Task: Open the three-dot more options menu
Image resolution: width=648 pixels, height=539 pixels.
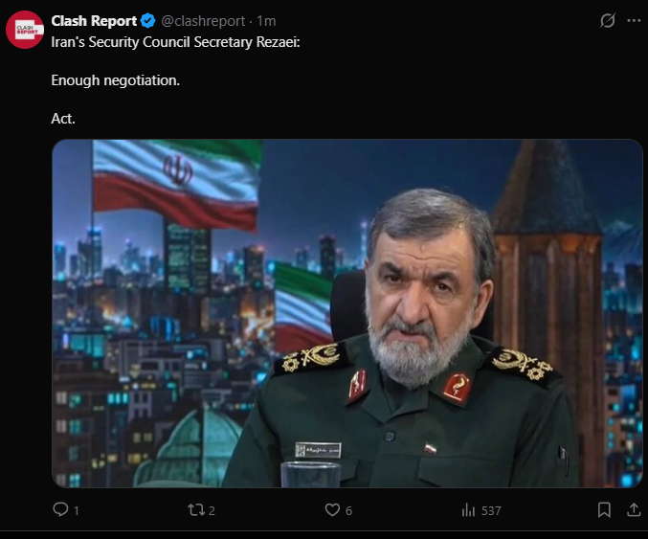Action: click(x=634, y=21)
